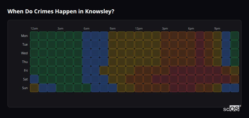Click the 'Sat' row label

(x=25, y=79)
